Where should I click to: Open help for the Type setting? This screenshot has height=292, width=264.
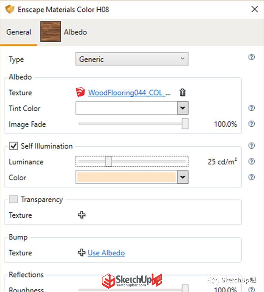pyautogui.click(x=251, y=57)
